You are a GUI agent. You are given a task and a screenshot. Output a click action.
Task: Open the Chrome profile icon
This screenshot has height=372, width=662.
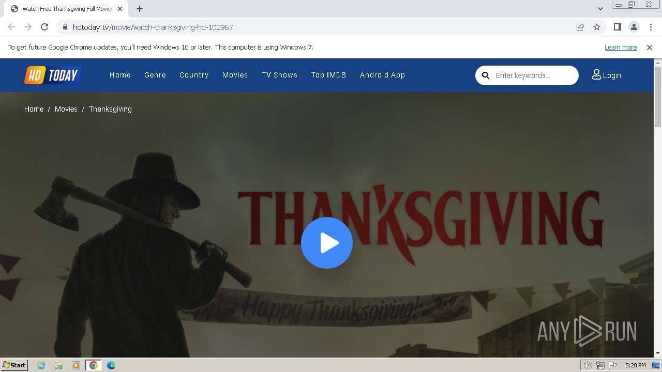point(634,27)
